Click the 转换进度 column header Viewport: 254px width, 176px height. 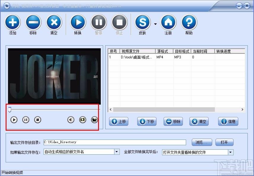point(230,51)
